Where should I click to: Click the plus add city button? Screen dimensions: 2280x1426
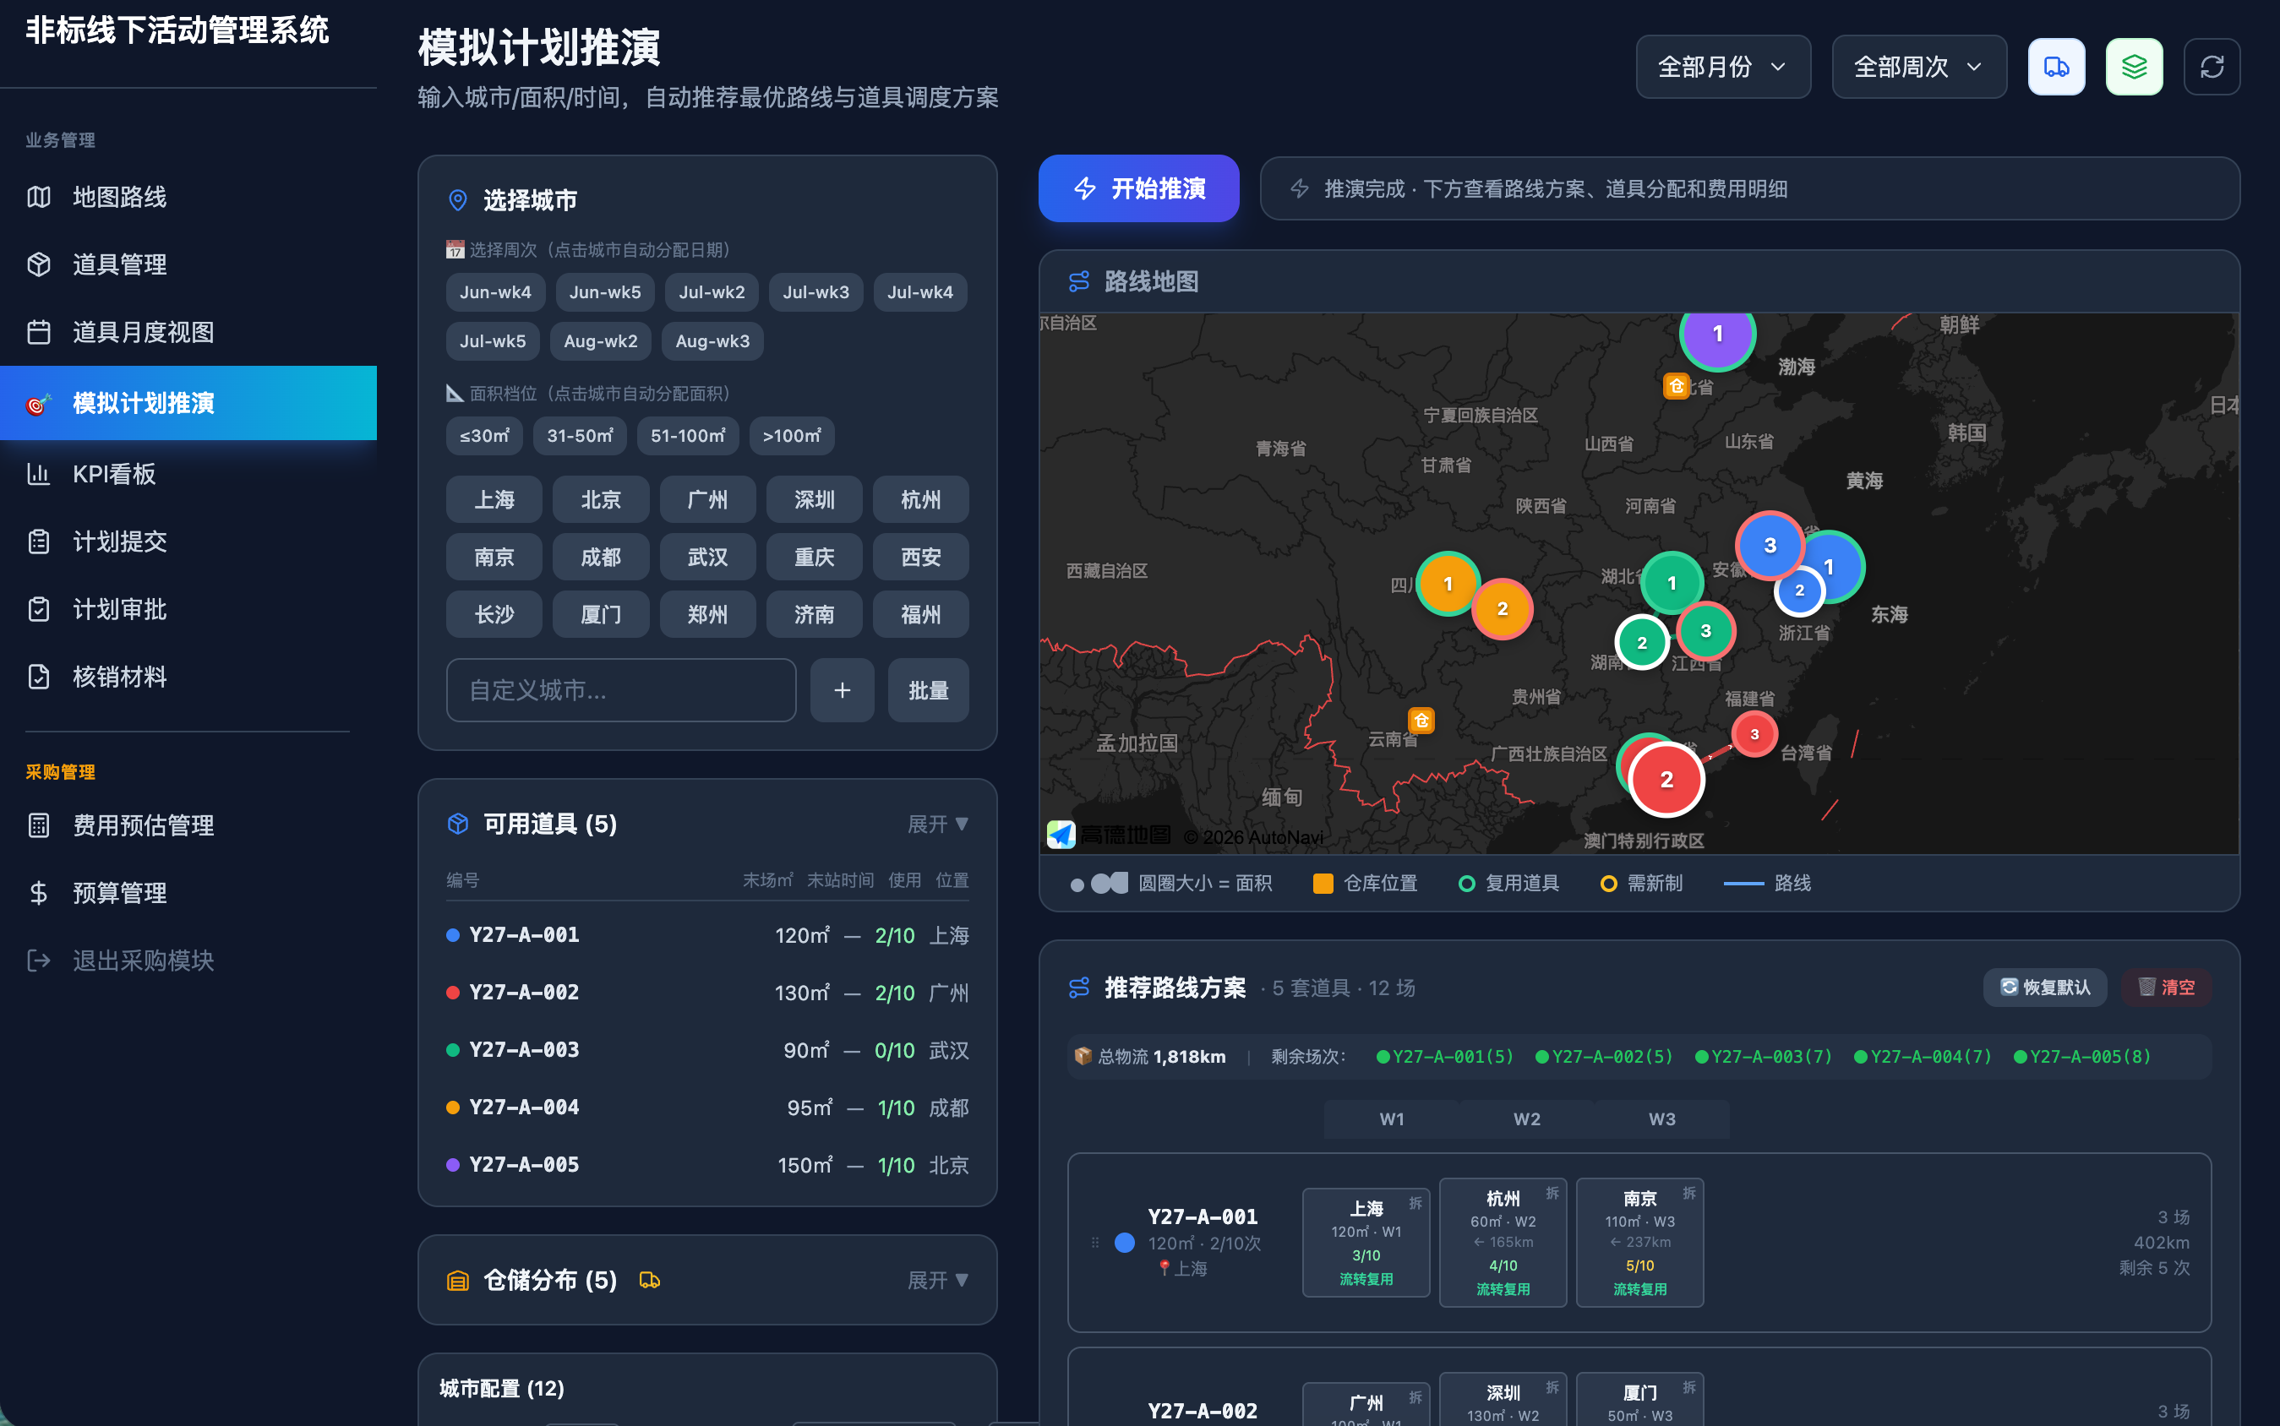click(843, 690)
